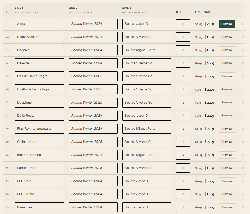Edit line 2 field in Alma row
The width and height of the screenshot is (250, 214).
tap(93, 24)
